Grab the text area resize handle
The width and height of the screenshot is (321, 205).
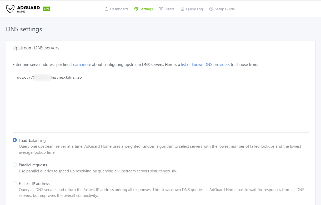(307, 131)
